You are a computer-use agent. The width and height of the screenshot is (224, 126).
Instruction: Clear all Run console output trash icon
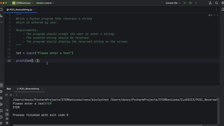point(7,123)
